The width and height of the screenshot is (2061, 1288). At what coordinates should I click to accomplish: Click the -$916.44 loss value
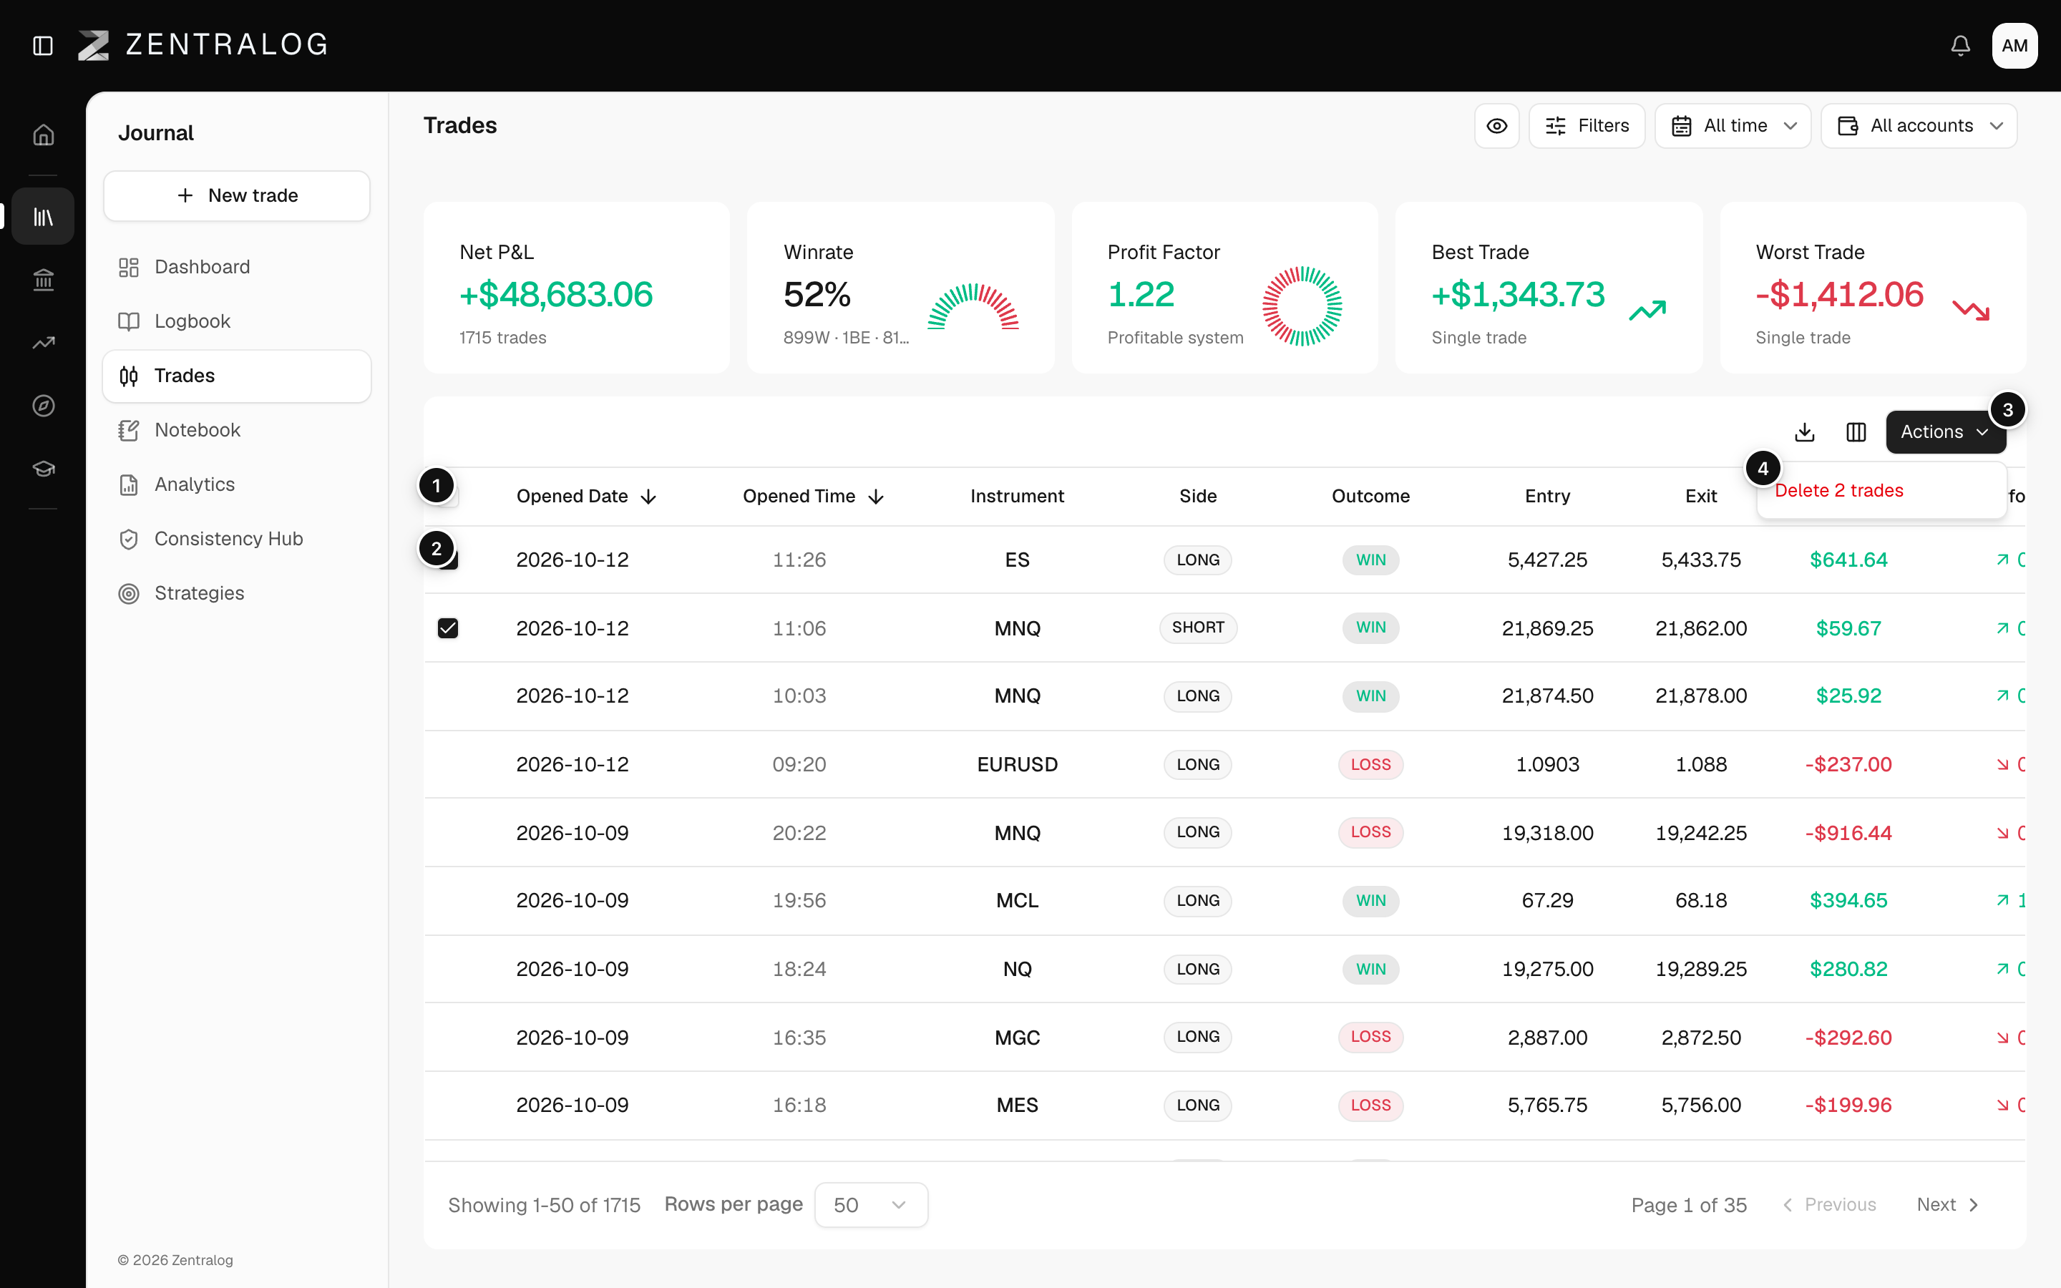click(1848, 832)
